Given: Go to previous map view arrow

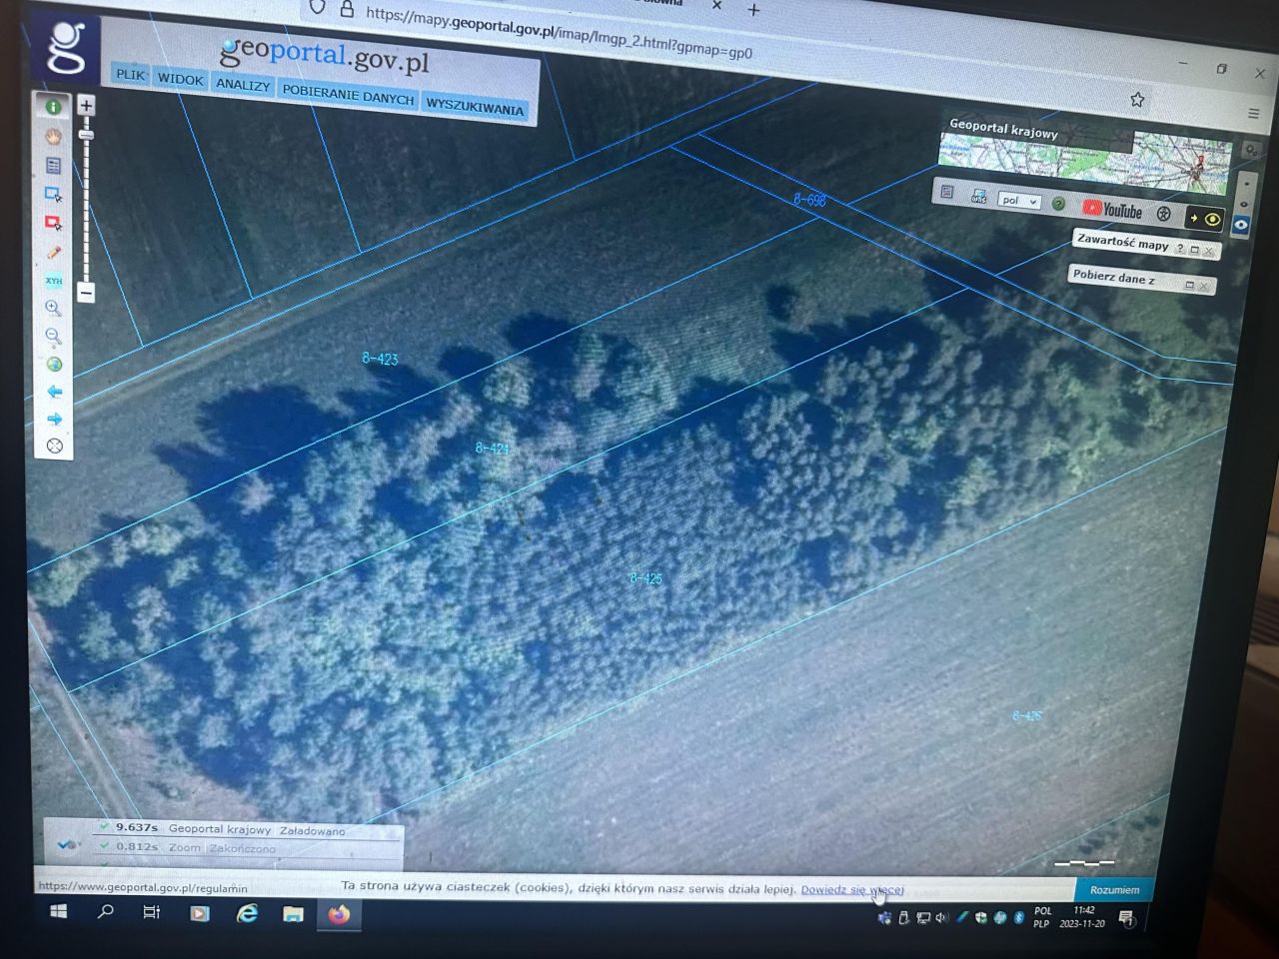Looking at the screenshot, I should [x=54, y=392].
